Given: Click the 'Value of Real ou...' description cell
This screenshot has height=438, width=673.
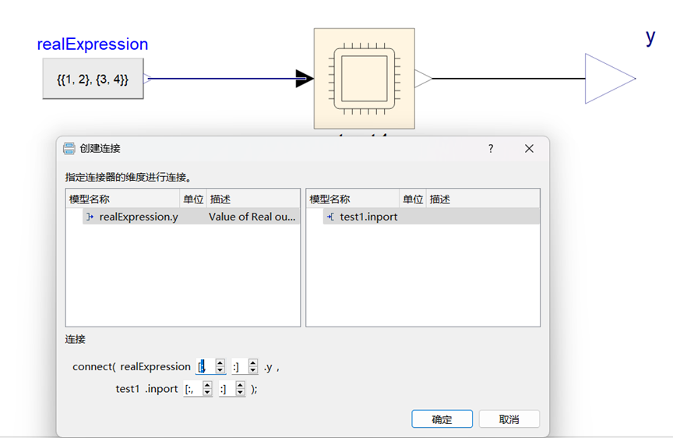Looking at the screenshot, I should (x=252, y=217).
